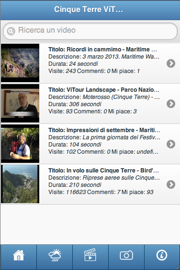Open the camera photos tab icon
180x270 pixels.
tap(126, 255)
